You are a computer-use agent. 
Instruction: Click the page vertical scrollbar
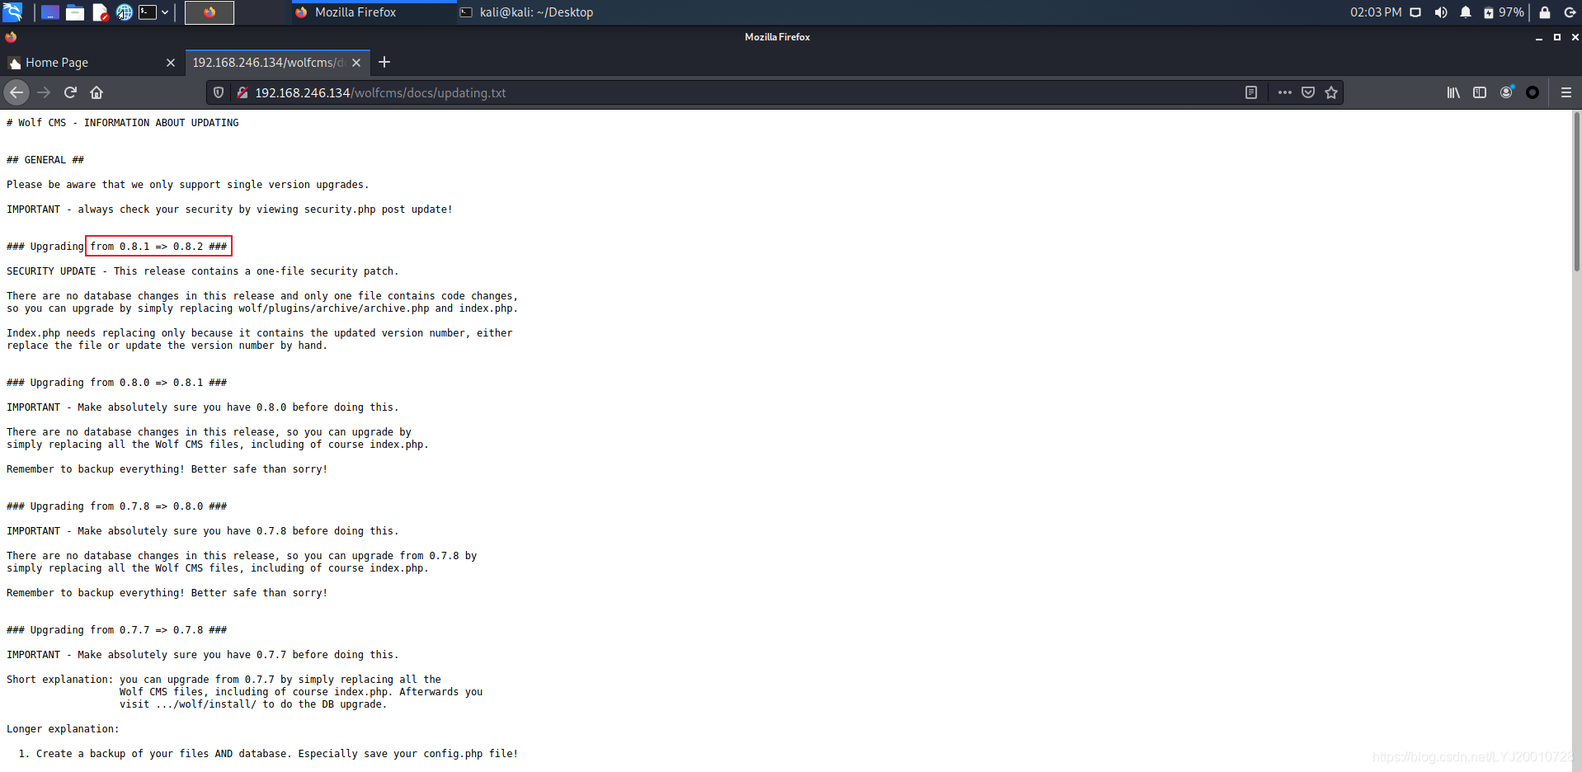pos(1576,191)
